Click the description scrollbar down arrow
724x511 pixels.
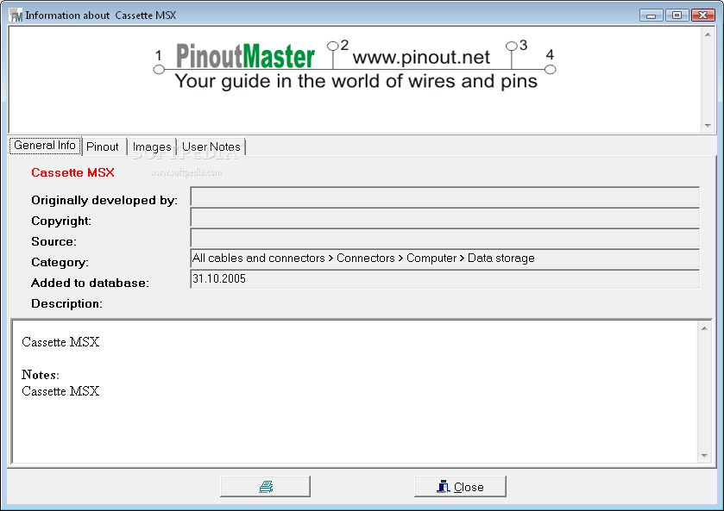(x=704, y=455)
